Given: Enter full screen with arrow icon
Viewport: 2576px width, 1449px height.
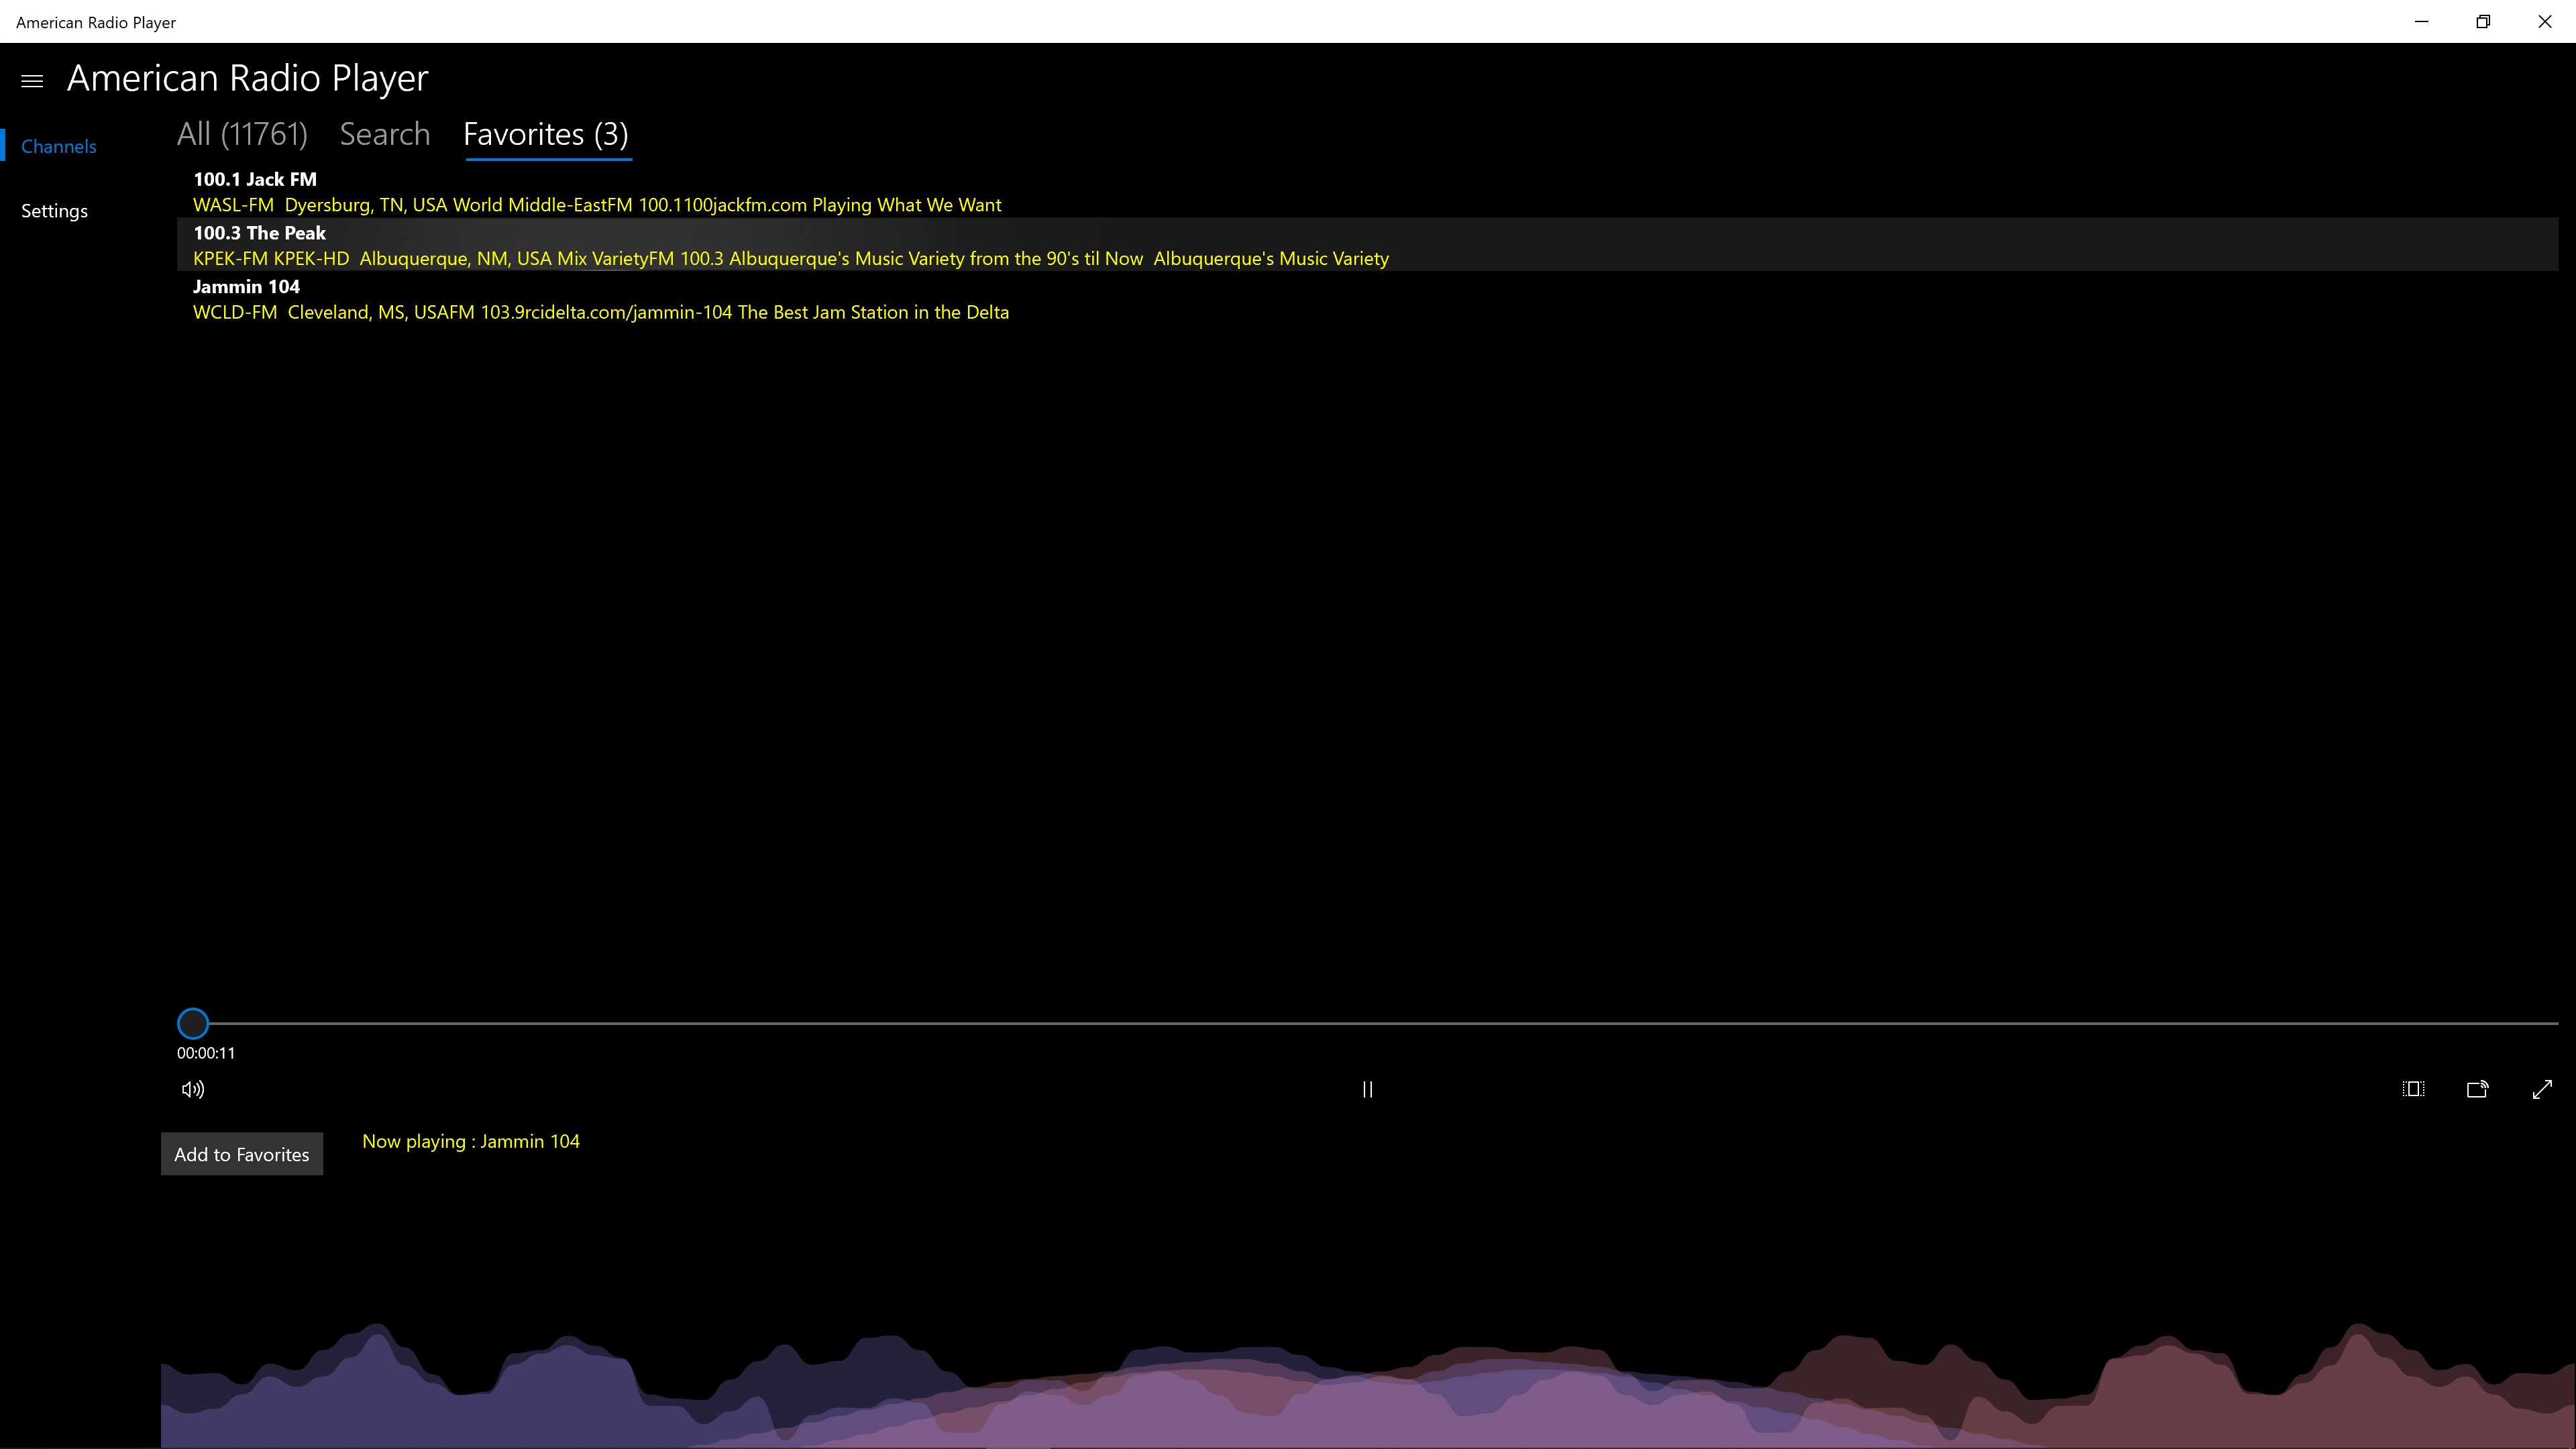Looking at the screenshot, I should (2542, 1089).
